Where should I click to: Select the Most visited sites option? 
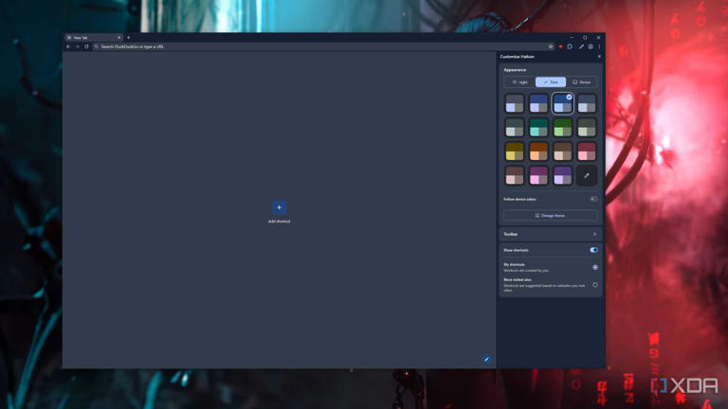(x=595, y=285)
